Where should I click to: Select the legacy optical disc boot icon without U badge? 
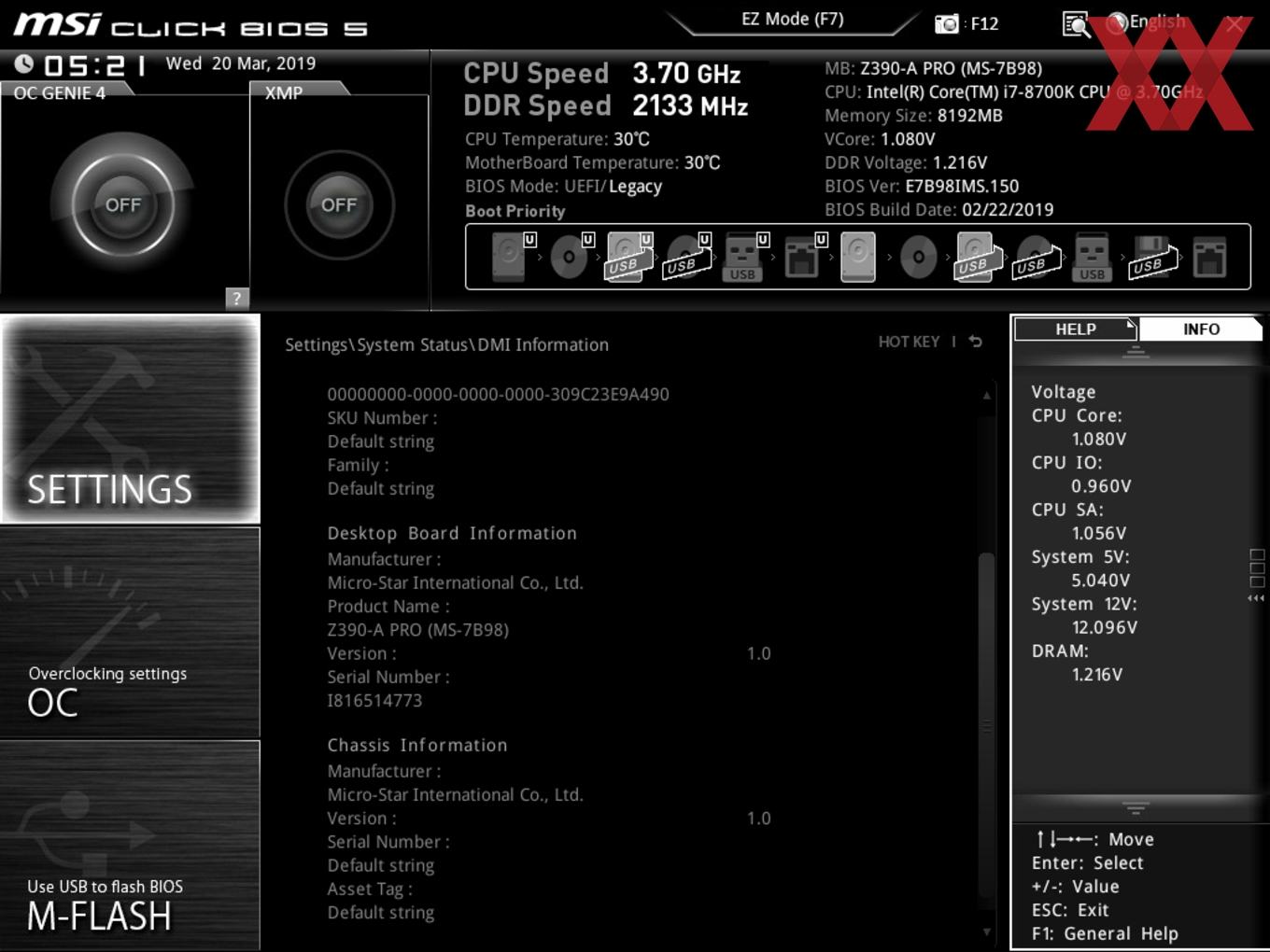pyautogui.click(x=918, y=257)
